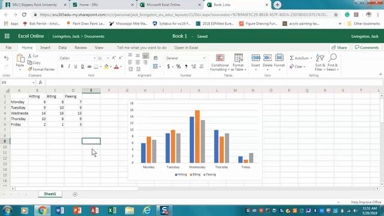The width and height of the screenshot is (384, 216).
Task: Open Sort & Filter menu
Action: [320, 62]
